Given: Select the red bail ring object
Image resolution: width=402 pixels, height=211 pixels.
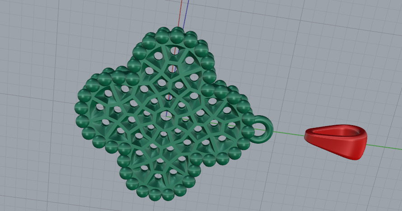Looking at the screenshot, I should pyautogui.click(x=336, y=141).
